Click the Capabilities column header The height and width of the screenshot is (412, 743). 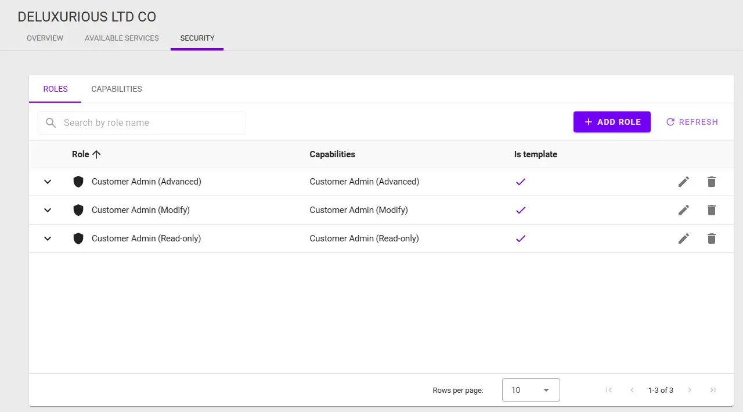[333, 154]
